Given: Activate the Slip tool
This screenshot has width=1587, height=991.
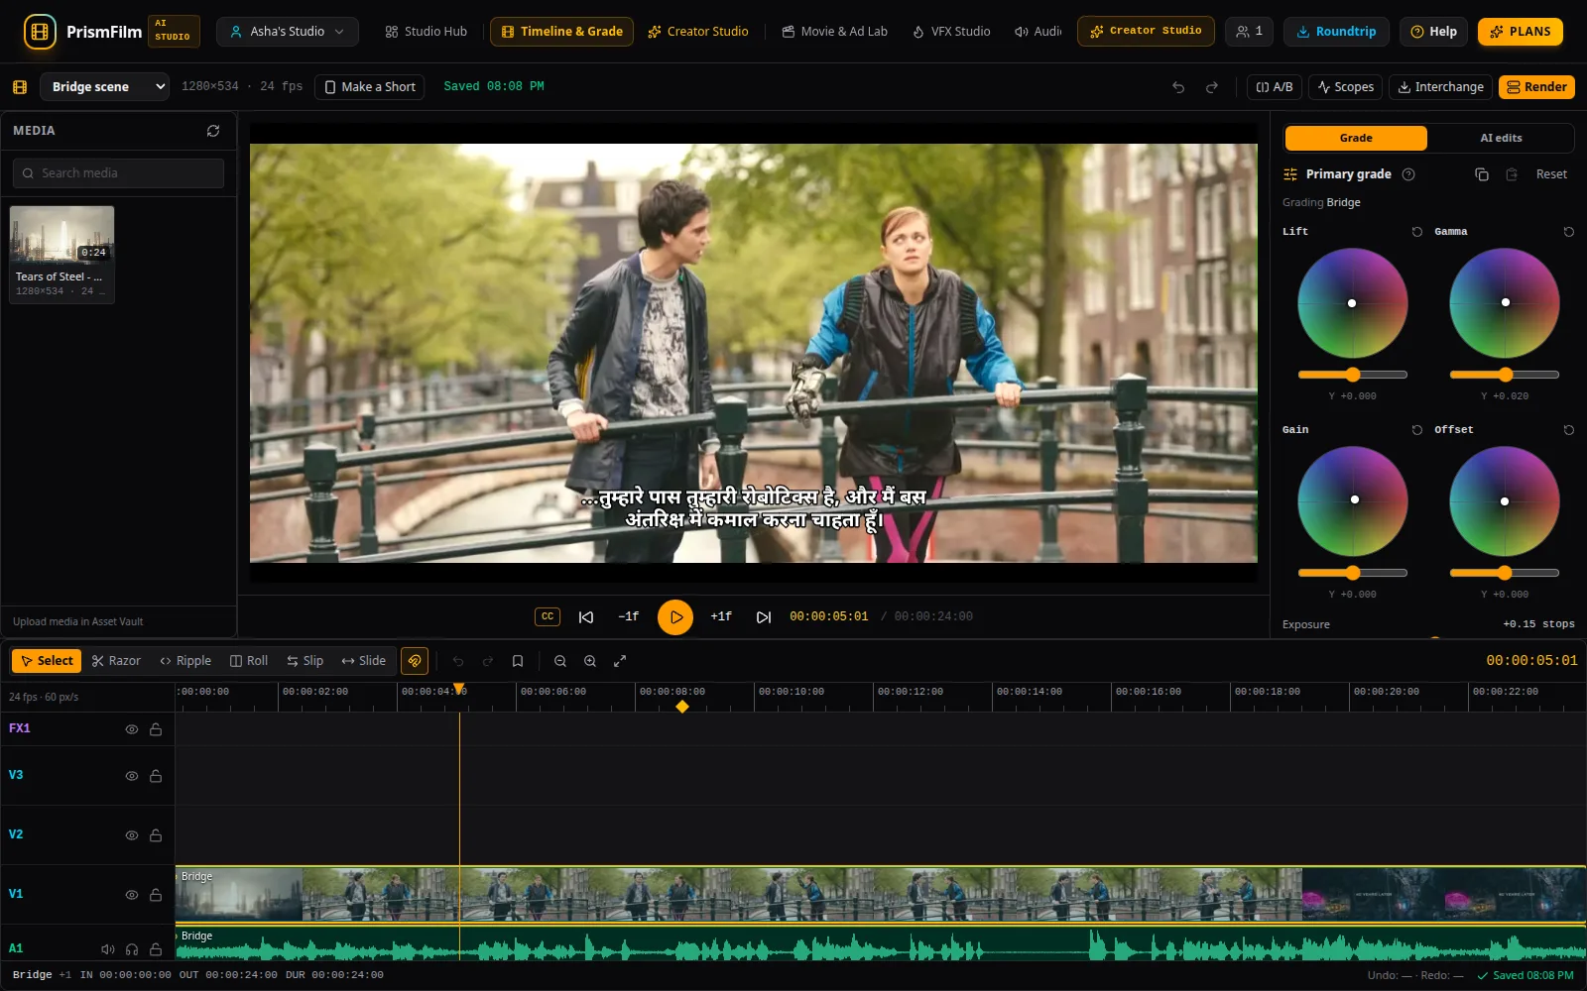Looking at the screenshot, I should tap(305, 661).
